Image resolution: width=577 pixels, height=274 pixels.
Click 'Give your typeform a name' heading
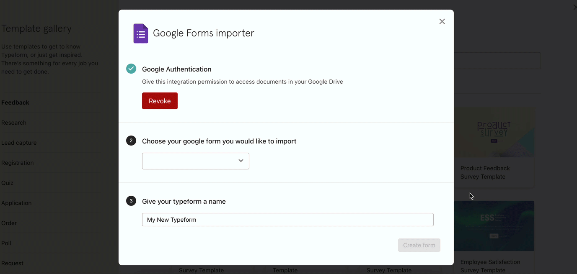point(184,201)
